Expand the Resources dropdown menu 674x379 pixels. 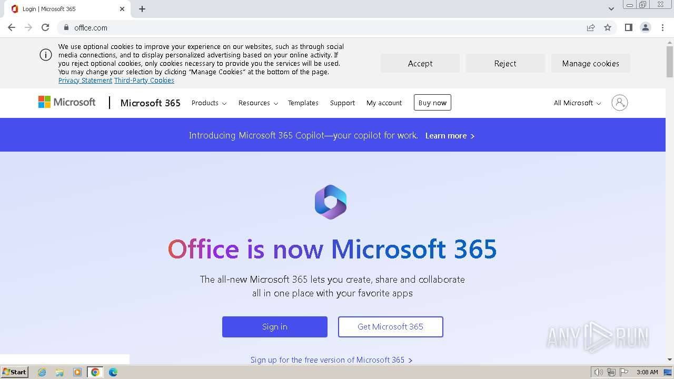point(258,103)
